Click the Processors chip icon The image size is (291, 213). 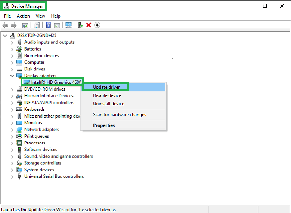coord(19,143)
